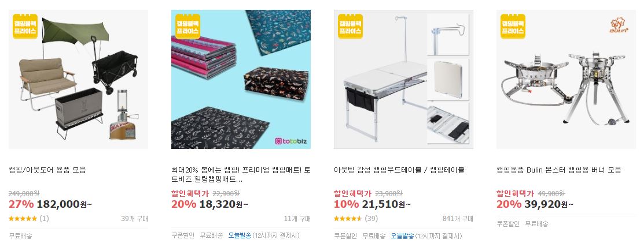Image resolution: width=640 pixels, height=247 pixels.
Task: Click the yellow badge on the camping table image
Action: click(350, 27)
